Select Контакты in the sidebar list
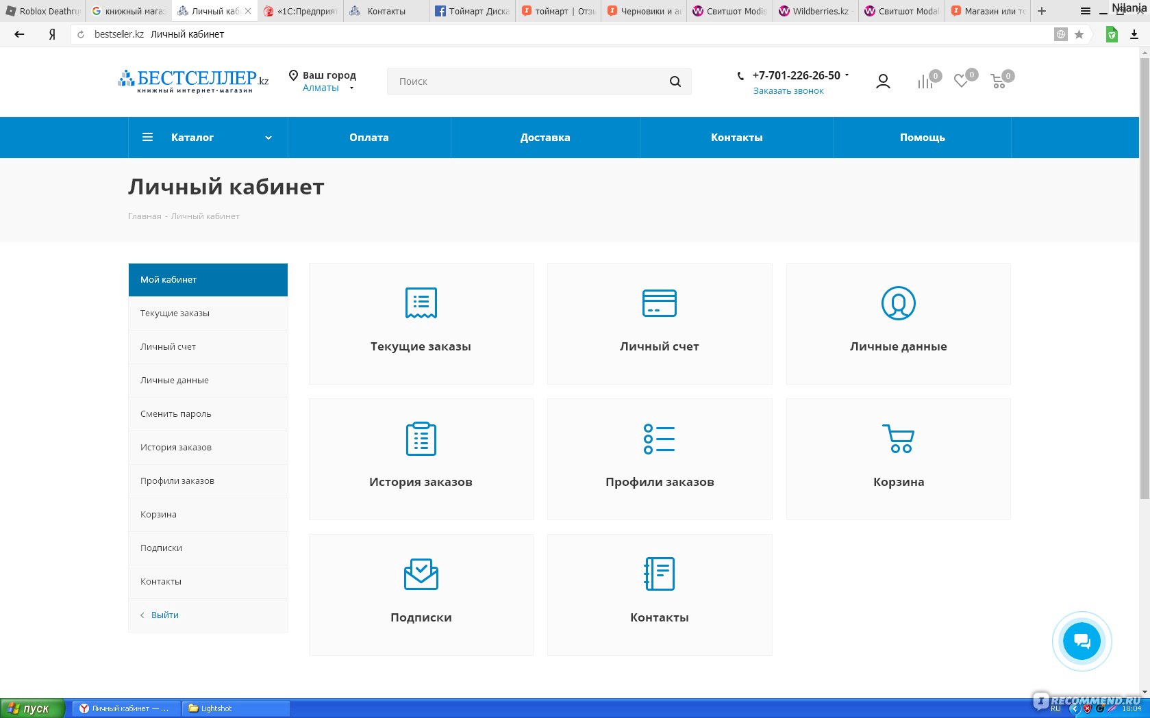Viewport: 1150px width, 718px height. 208,582
